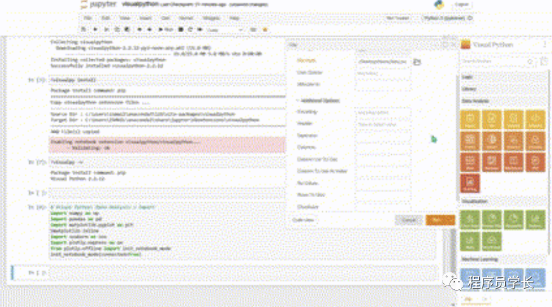Collapse Additional Options in File dialog

pos(318,100)
